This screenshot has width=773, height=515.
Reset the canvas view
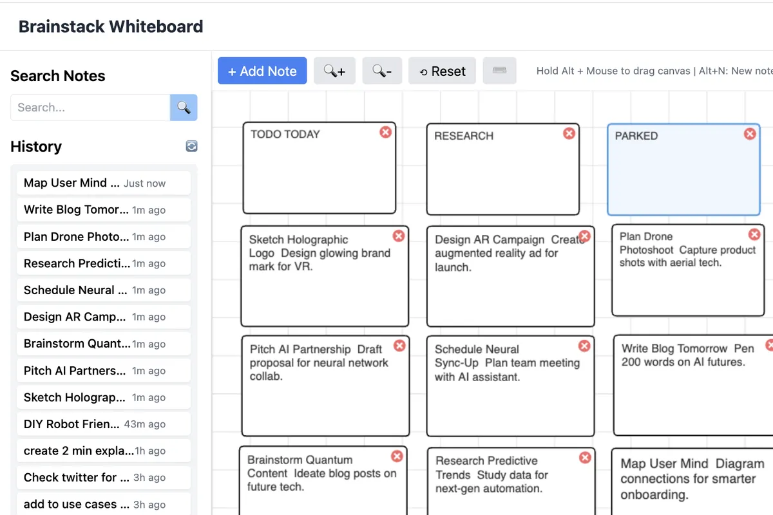pyautogui.click(x=442, y=71)
